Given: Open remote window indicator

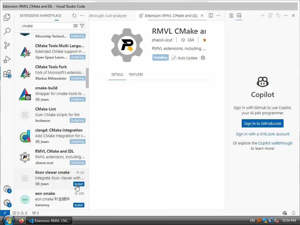Looking at the screenshot, I should pyautogui.click(x=5, y=213).
